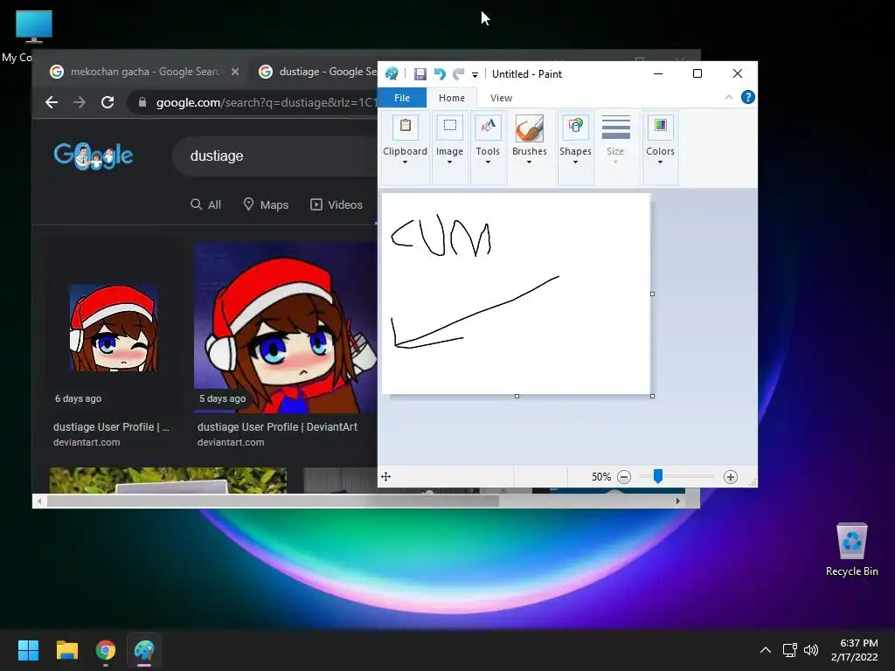Click the bottom-edge canvas resize handle
This screenshot has height=671, width=895.
click(x=517, y=396)
